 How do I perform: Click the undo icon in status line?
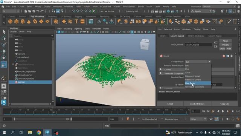tap(38, 11)
